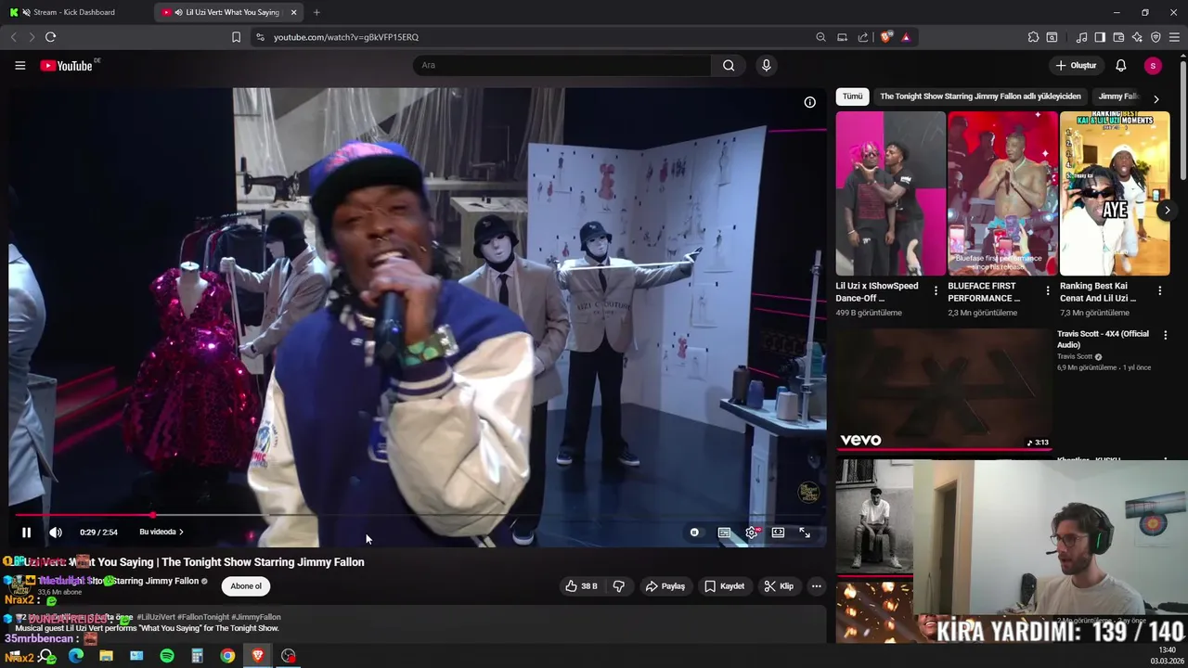The height and width of the screenshot is (668, 1188).
Task: Open Brave Rewards triangle icon
Action: (x=906, y=37)
